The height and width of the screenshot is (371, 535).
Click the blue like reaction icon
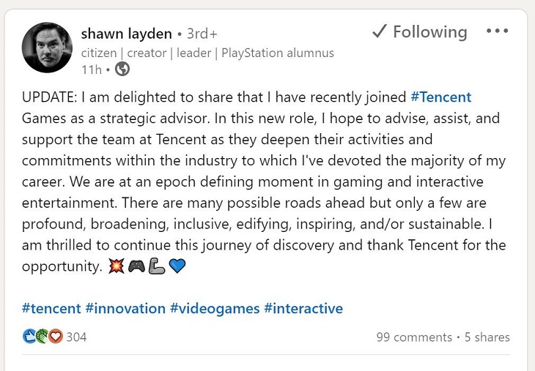29,337
